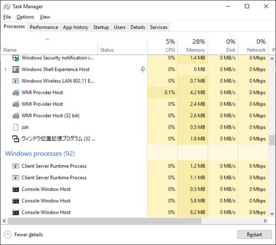Sort by the Network column header
Image resolution: width=276 pixels, height=245 pixels.
tap(253, 46)
